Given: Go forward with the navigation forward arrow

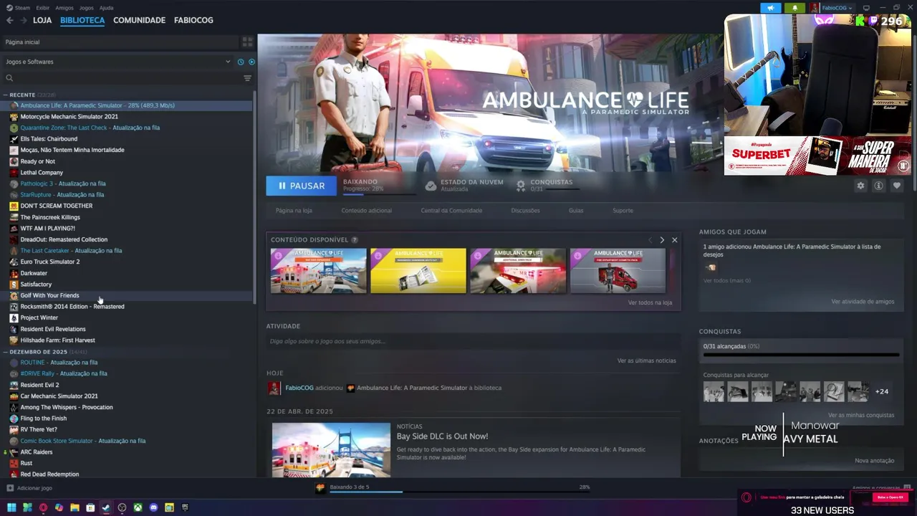Looking at the screenshot, I should coord(24,20).
